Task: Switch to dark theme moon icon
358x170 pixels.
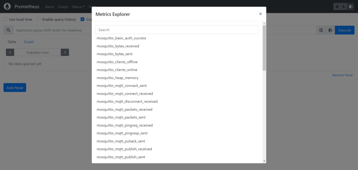Action: click(x=344, y=7)
